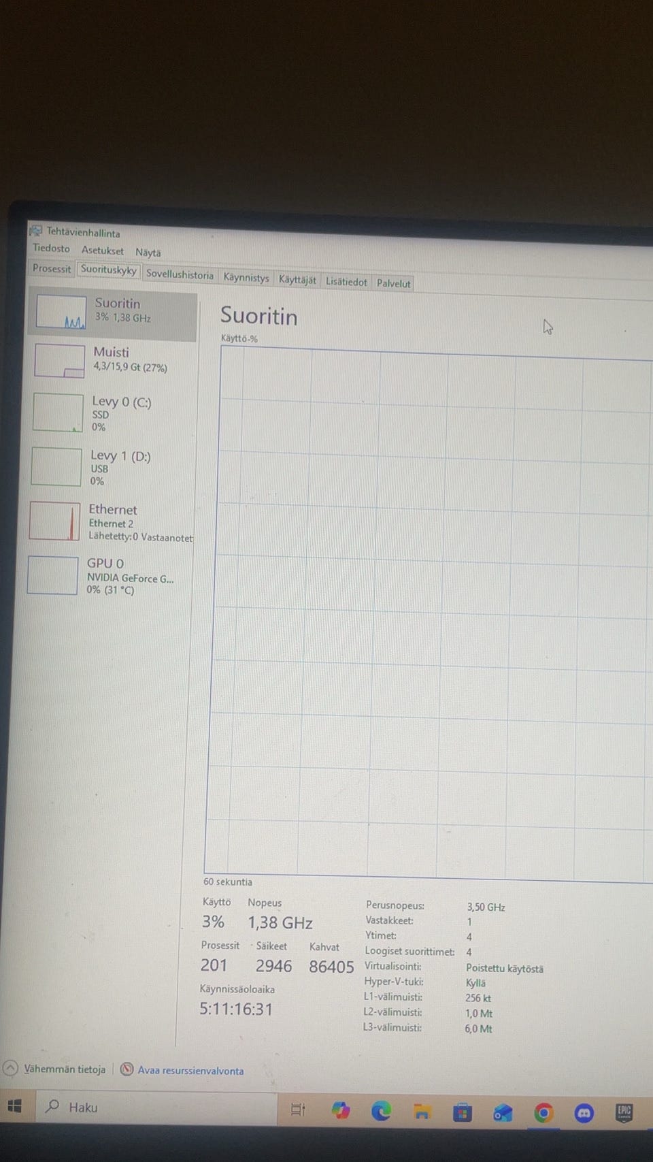Image resolution: width=653 pixels, height=1162 pixels.
Task: Open the Avaa resurssienvalvonta link
Action: (190, 1071)
